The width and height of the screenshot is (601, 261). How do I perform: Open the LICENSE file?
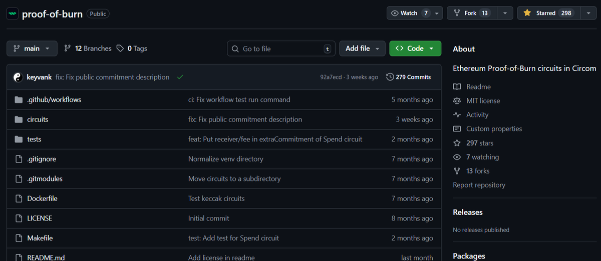click(40, 218)
